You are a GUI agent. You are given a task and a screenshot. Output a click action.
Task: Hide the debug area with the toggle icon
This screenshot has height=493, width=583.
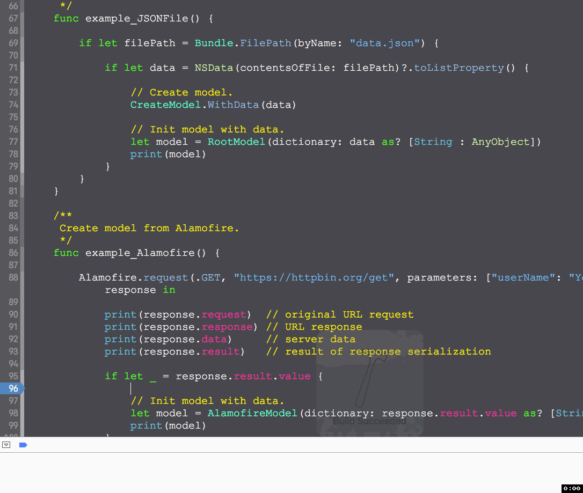[6, 445]
